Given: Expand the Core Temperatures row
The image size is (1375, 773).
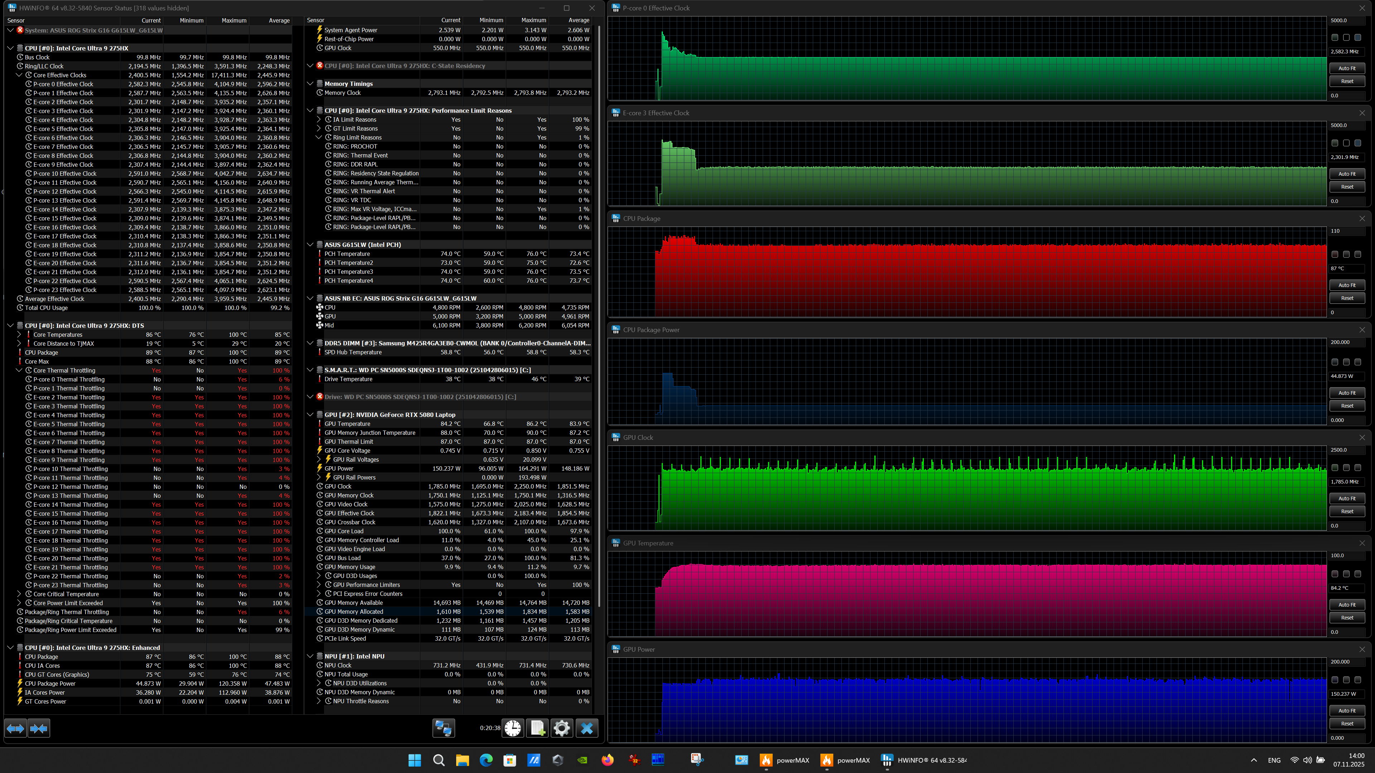Looking at the screenshot, I should click(x=19, y=335).
